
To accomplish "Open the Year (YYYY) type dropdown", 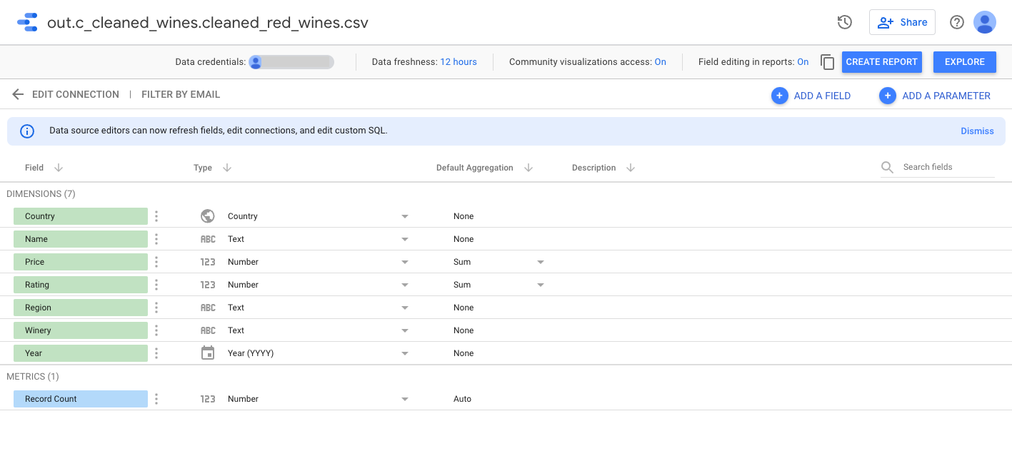I will [404, 353].
